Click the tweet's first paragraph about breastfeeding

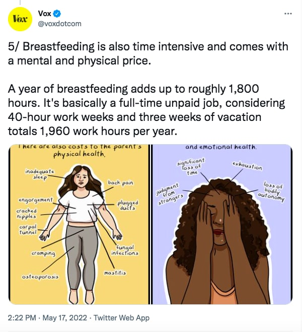coord(148,54)
